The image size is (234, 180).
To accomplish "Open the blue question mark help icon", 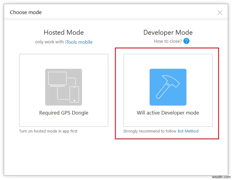I will (186, 41).
